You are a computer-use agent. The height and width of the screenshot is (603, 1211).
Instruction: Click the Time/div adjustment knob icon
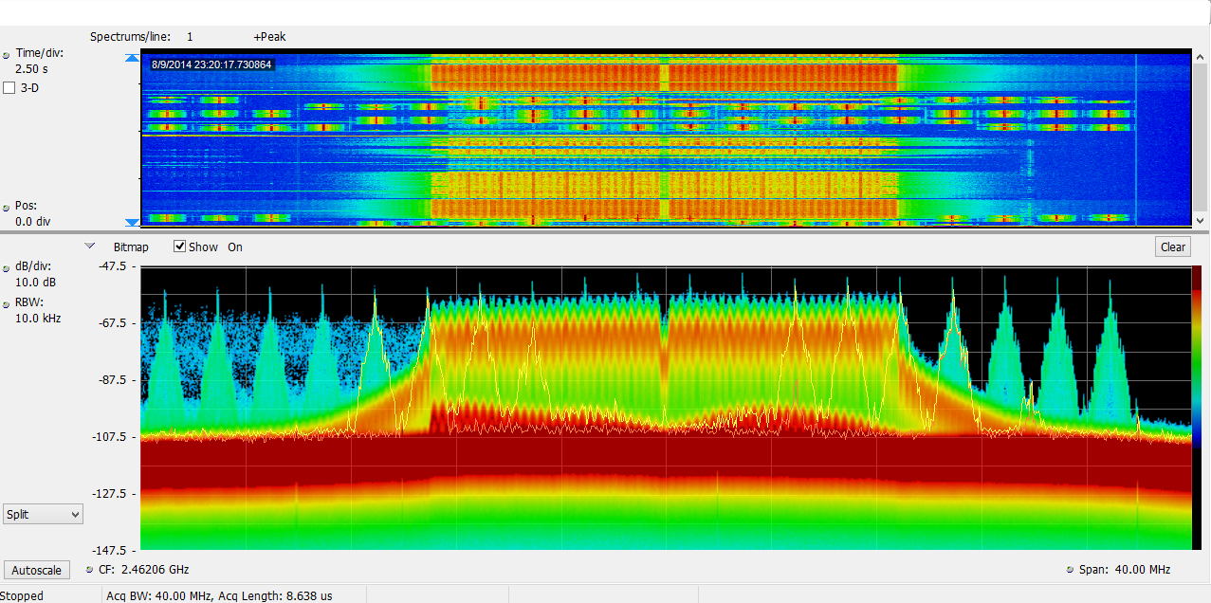tap(8, 53)
